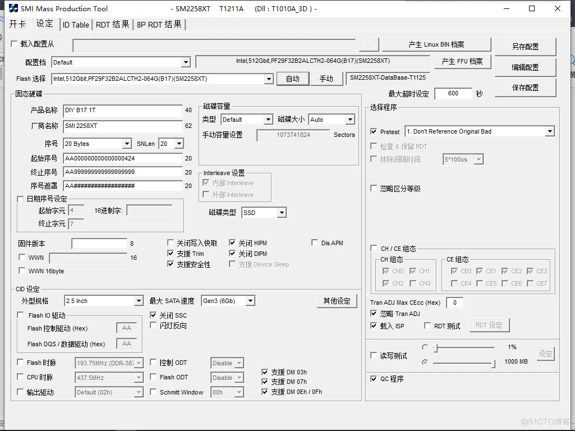Viewport: 575px width, 431px height.
Task: Open the 8P RDT 结果 tab
Action: point(159,25)
